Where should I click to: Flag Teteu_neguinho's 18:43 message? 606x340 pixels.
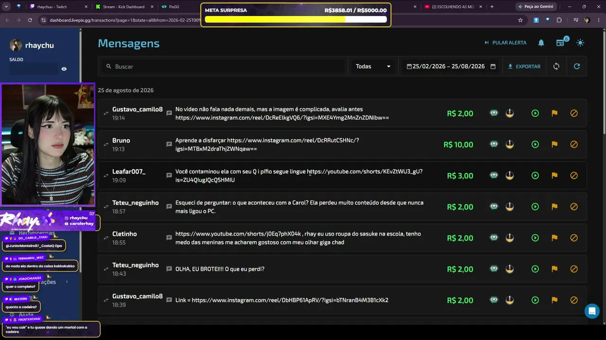[554, 269]
